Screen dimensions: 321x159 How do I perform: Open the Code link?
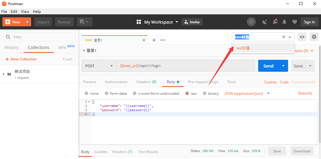pyautogui.click(x=284, y=82)
